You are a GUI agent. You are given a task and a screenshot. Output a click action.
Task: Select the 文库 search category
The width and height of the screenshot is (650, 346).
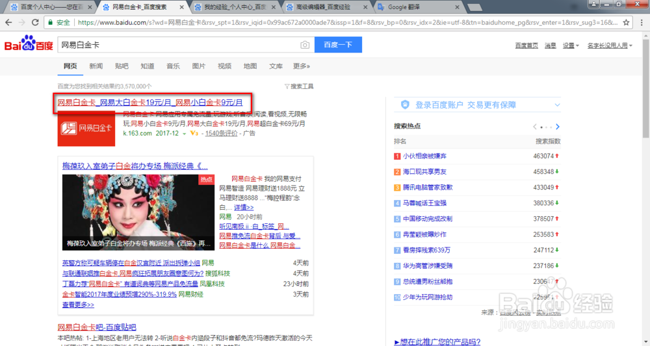[276, 66]
